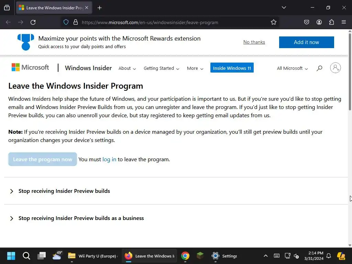Open display connection tray icon
The image size is (352, 264).
287,256
